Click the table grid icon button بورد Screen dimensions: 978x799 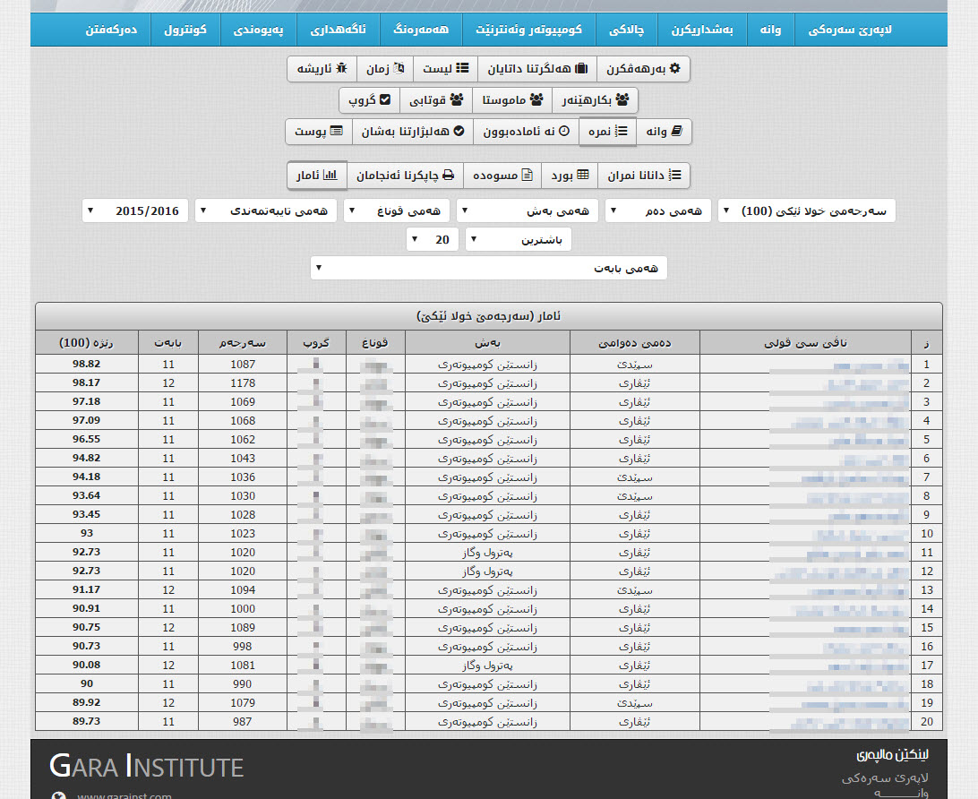tap(569, 176)
